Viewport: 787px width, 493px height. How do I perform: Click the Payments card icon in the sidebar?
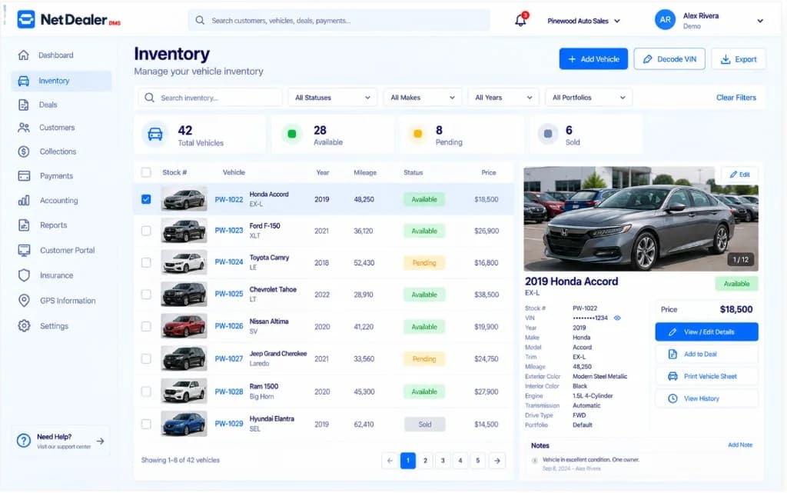click(x=24, y=175)
